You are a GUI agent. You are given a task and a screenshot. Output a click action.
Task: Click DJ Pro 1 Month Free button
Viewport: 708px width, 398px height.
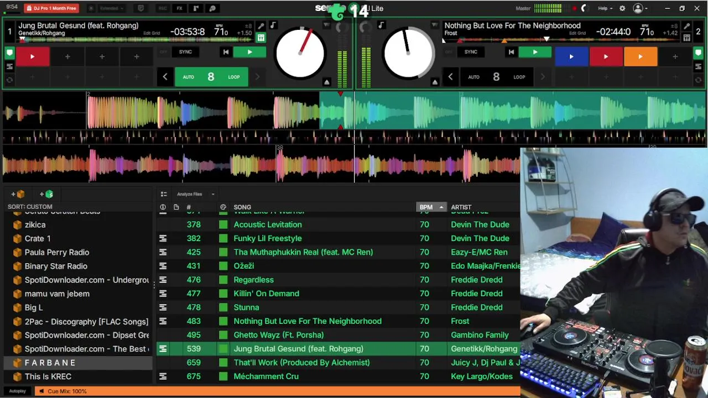coord(51,8)
